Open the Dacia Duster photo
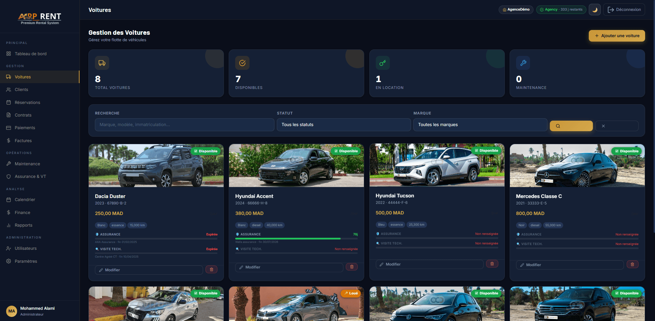Image resolution: width=655 pixels, height=321 pixels. point(156,166)
